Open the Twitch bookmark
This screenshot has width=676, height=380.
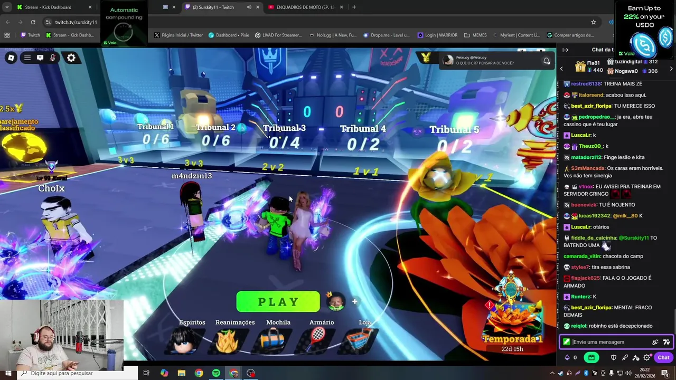[30, 35]
